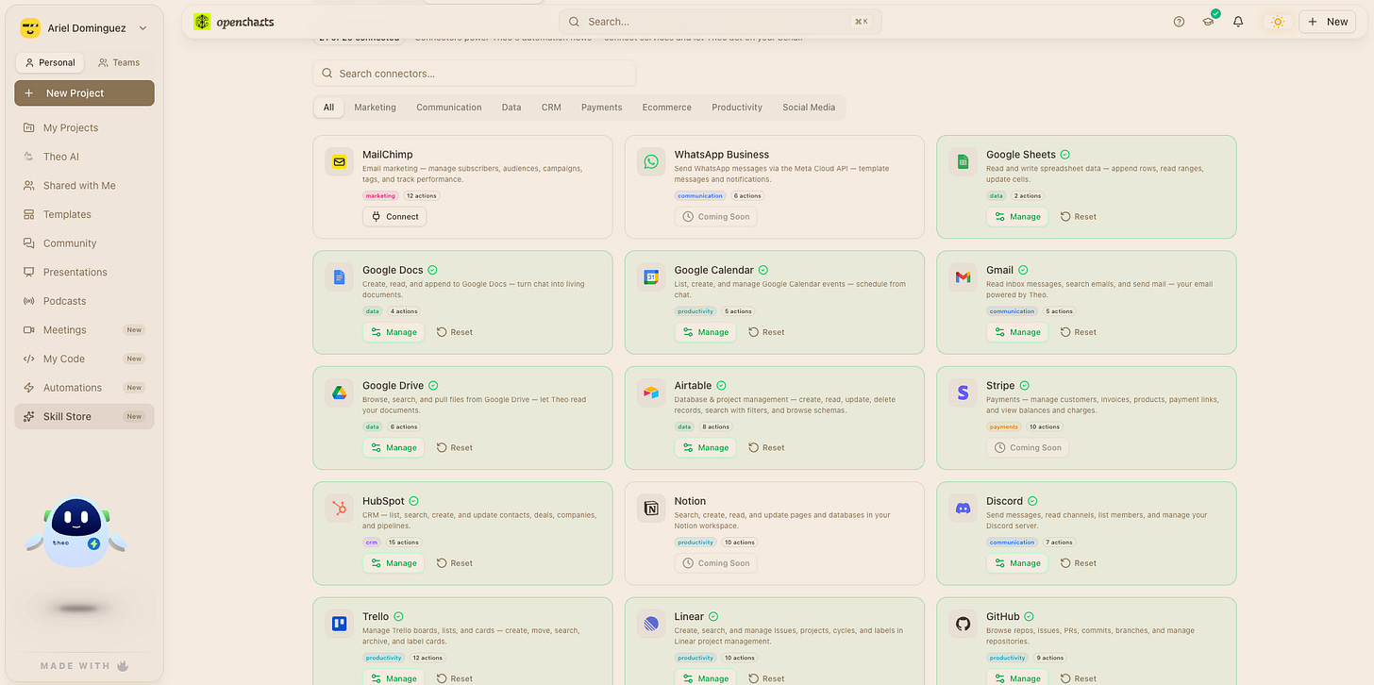The image size is (1374, 685).
Task: Select the Marketing category filter
Action: (x=375, y=108)
